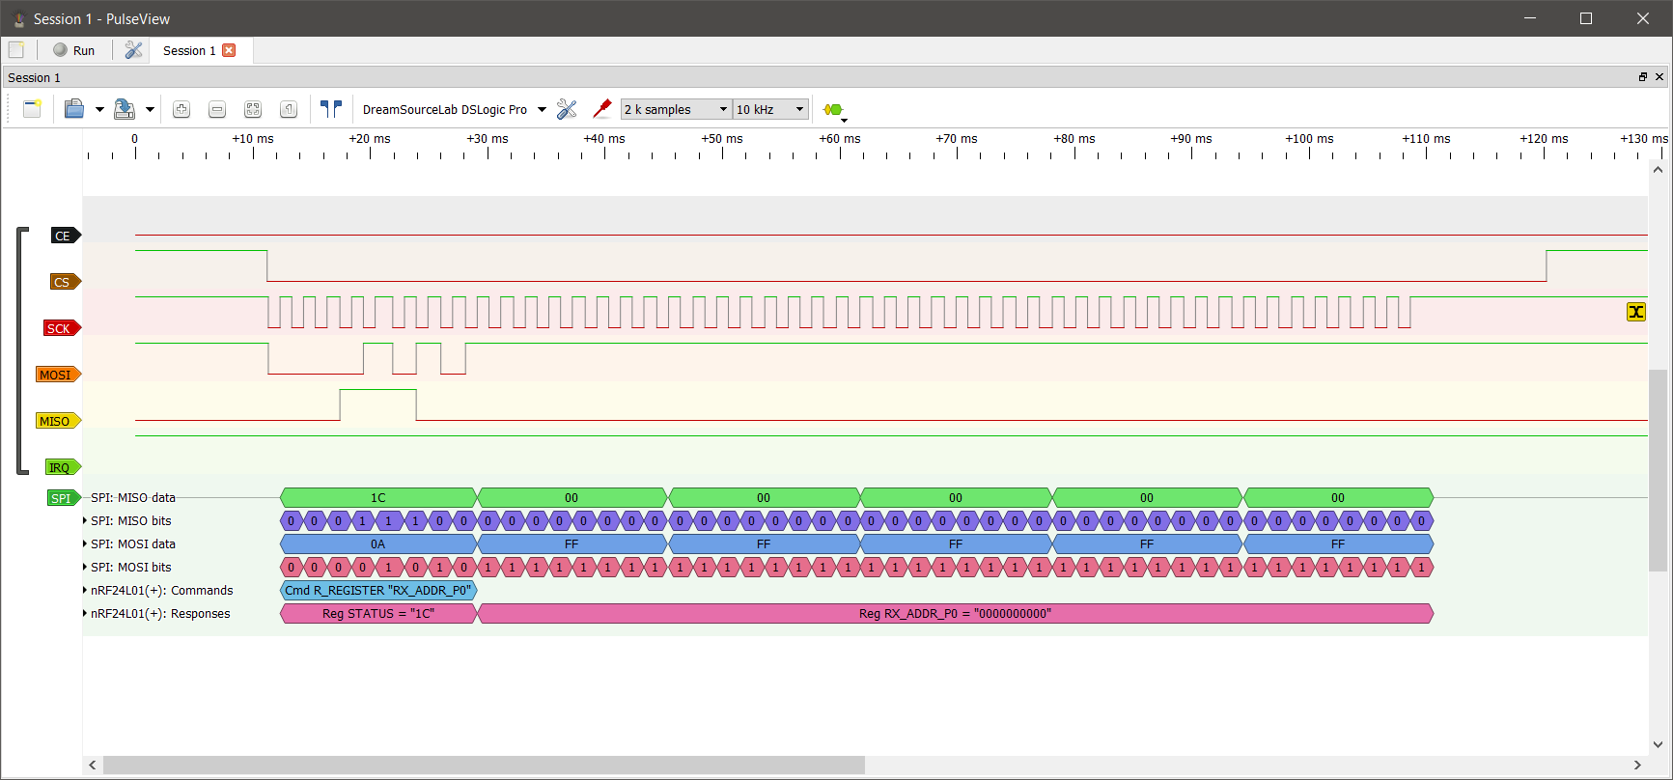This screenshot has width=1673, height=780.
Task: Toggle the cursors display icon
Action: coord(331,109)
